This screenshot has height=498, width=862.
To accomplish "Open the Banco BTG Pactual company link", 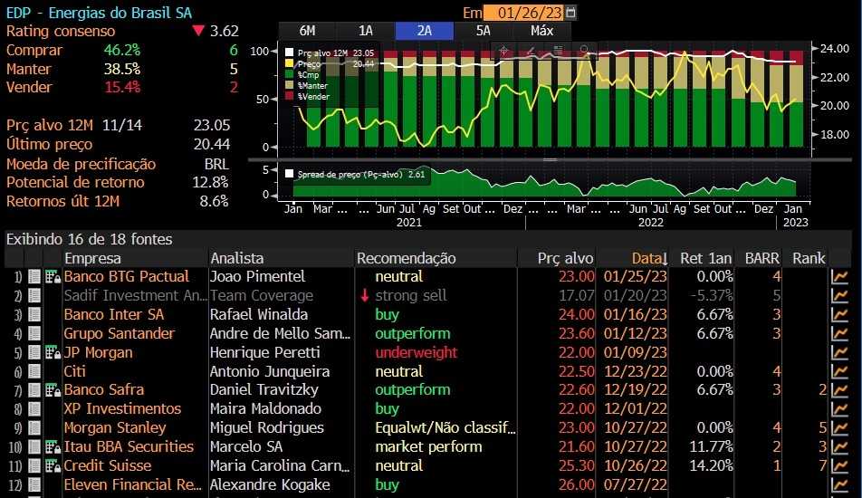I will [x=127, y=276].
